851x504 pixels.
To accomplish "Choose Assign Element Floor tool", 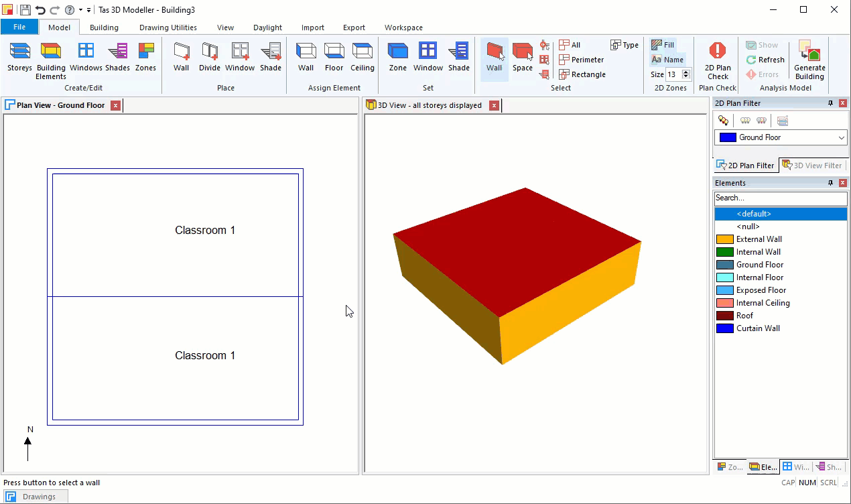I will click(x=334, y=57).
